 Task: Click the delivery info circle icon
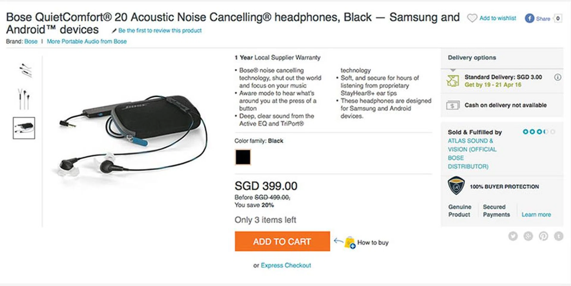coord(558,77)
